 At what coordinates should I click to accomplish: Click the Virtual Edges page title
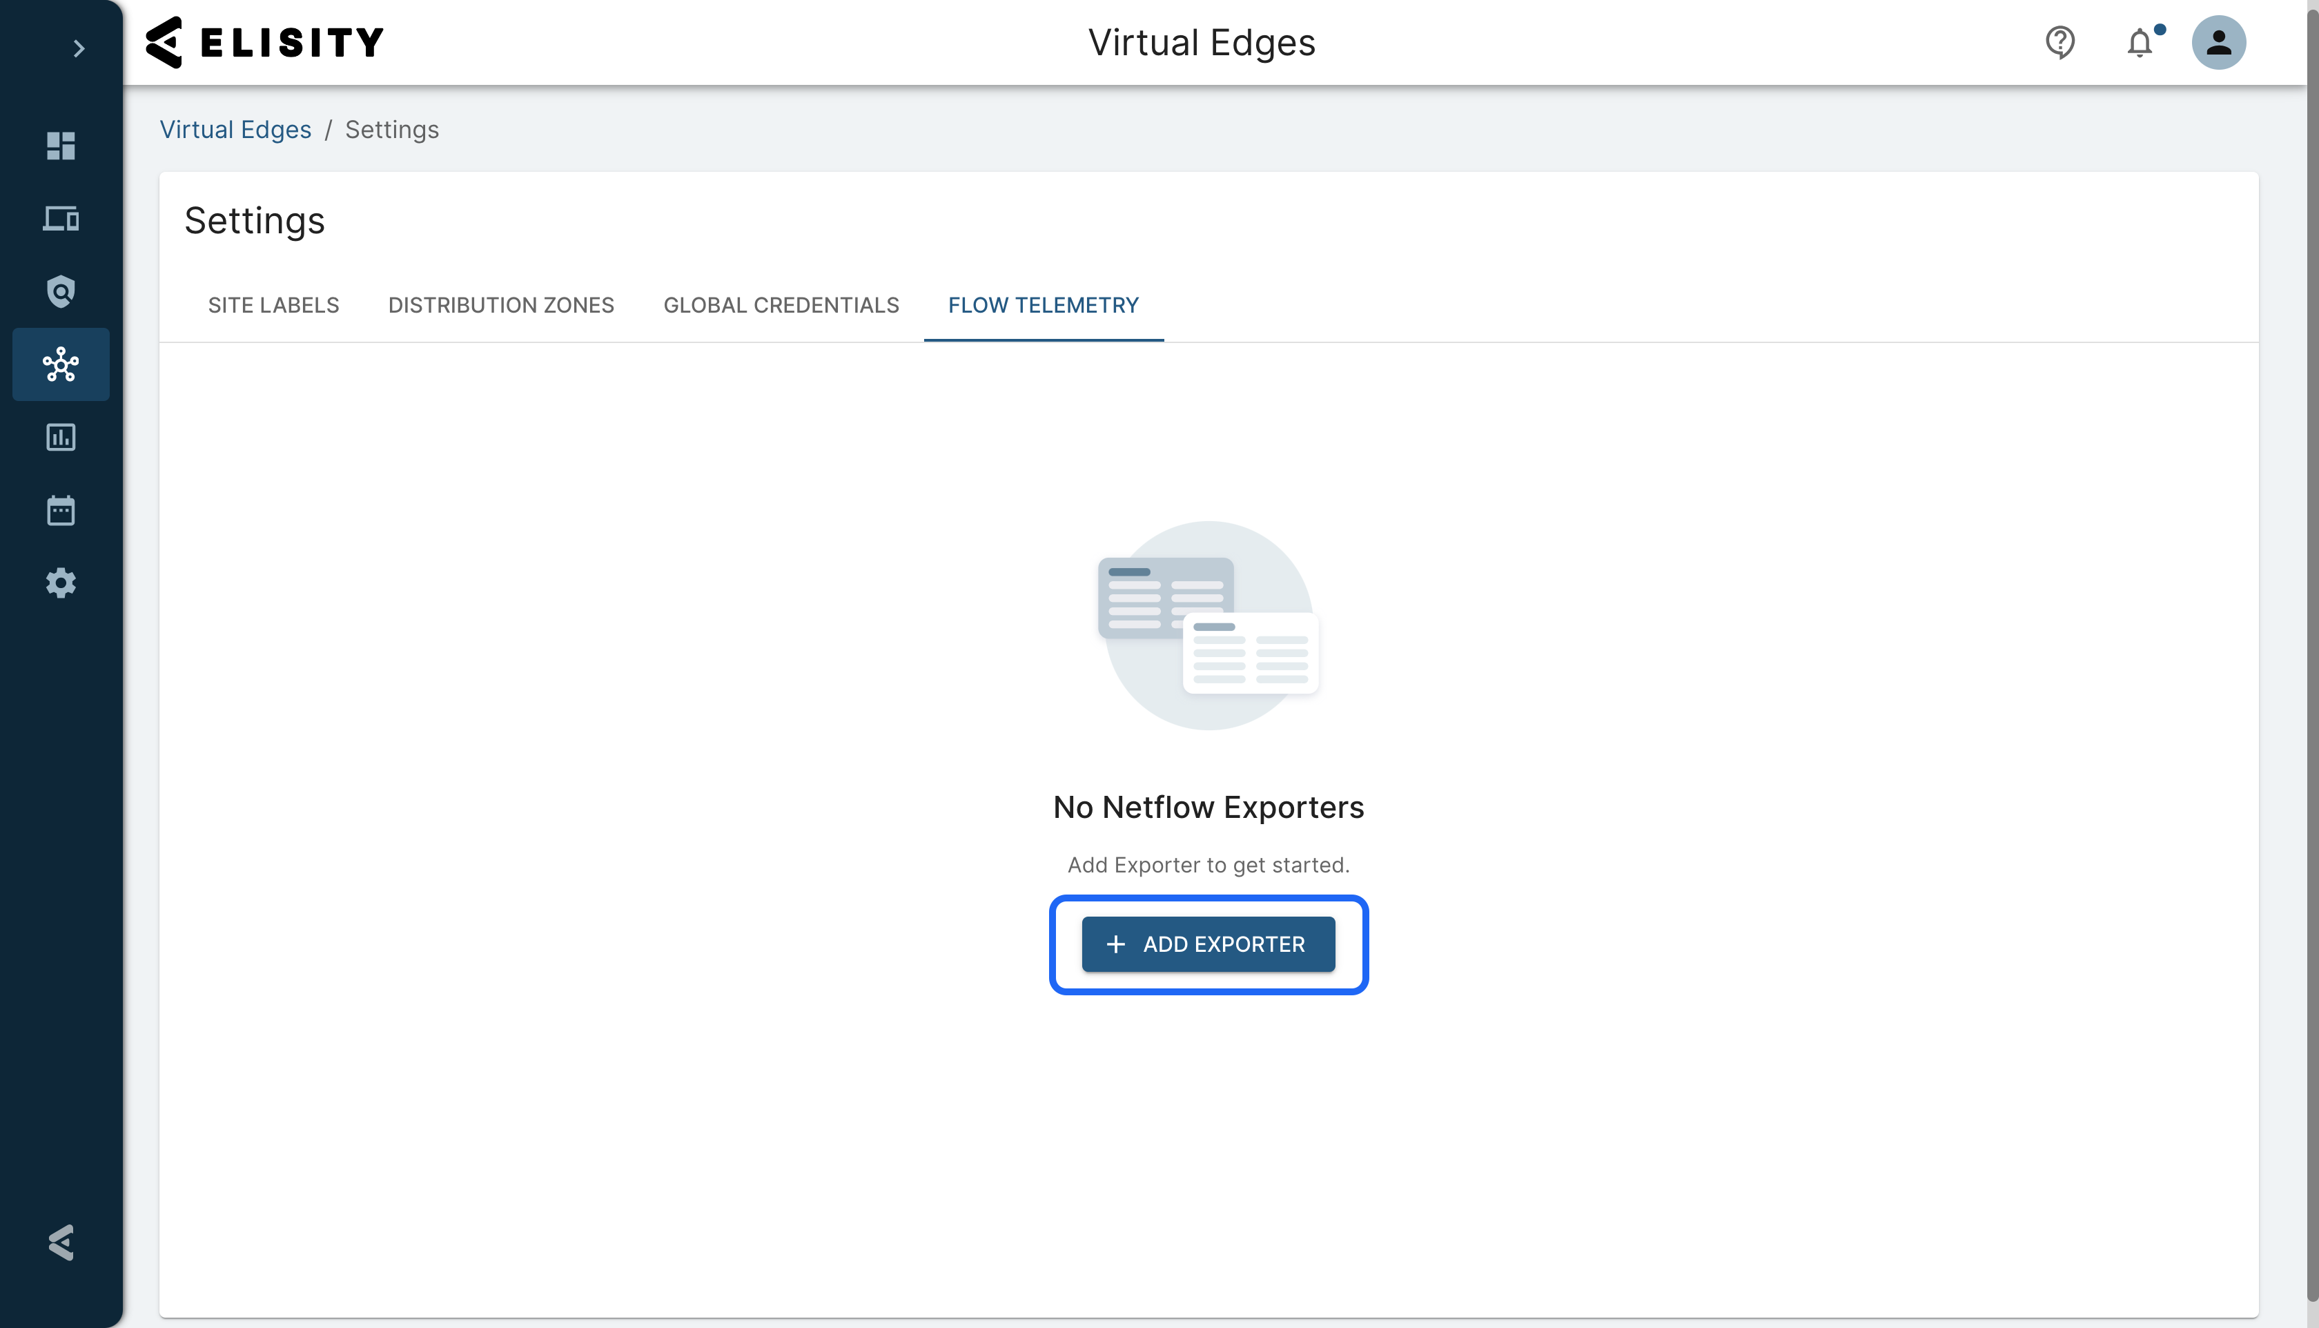click(x=1201, y=42)
